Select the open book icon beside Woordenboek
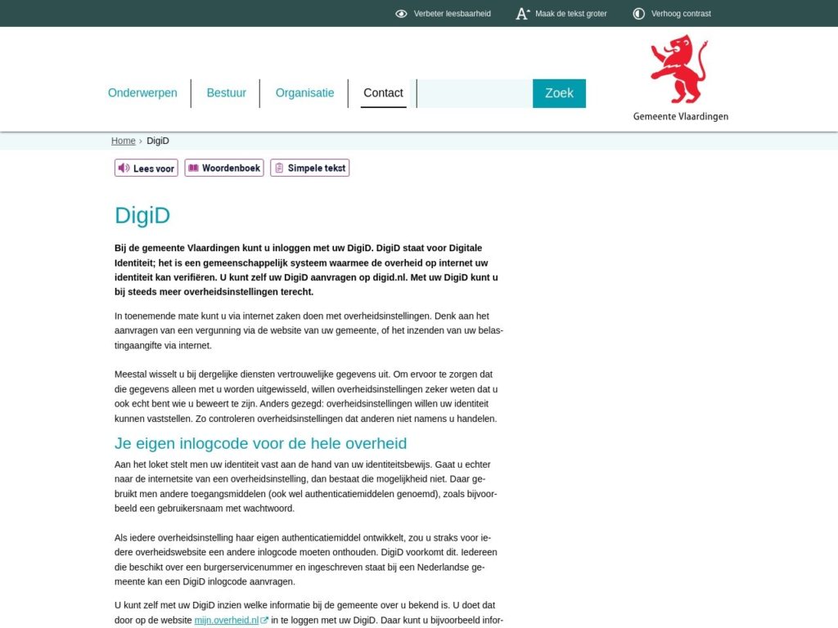 tap(194, 168)
